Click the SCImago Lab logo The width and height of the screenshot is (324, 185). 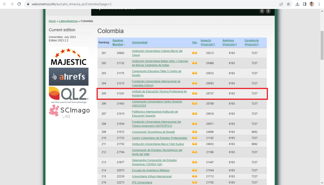pos(69,111)
